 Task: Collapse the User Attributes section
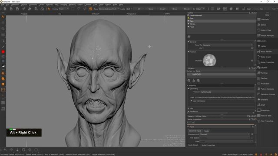click(x=192, y=101)
